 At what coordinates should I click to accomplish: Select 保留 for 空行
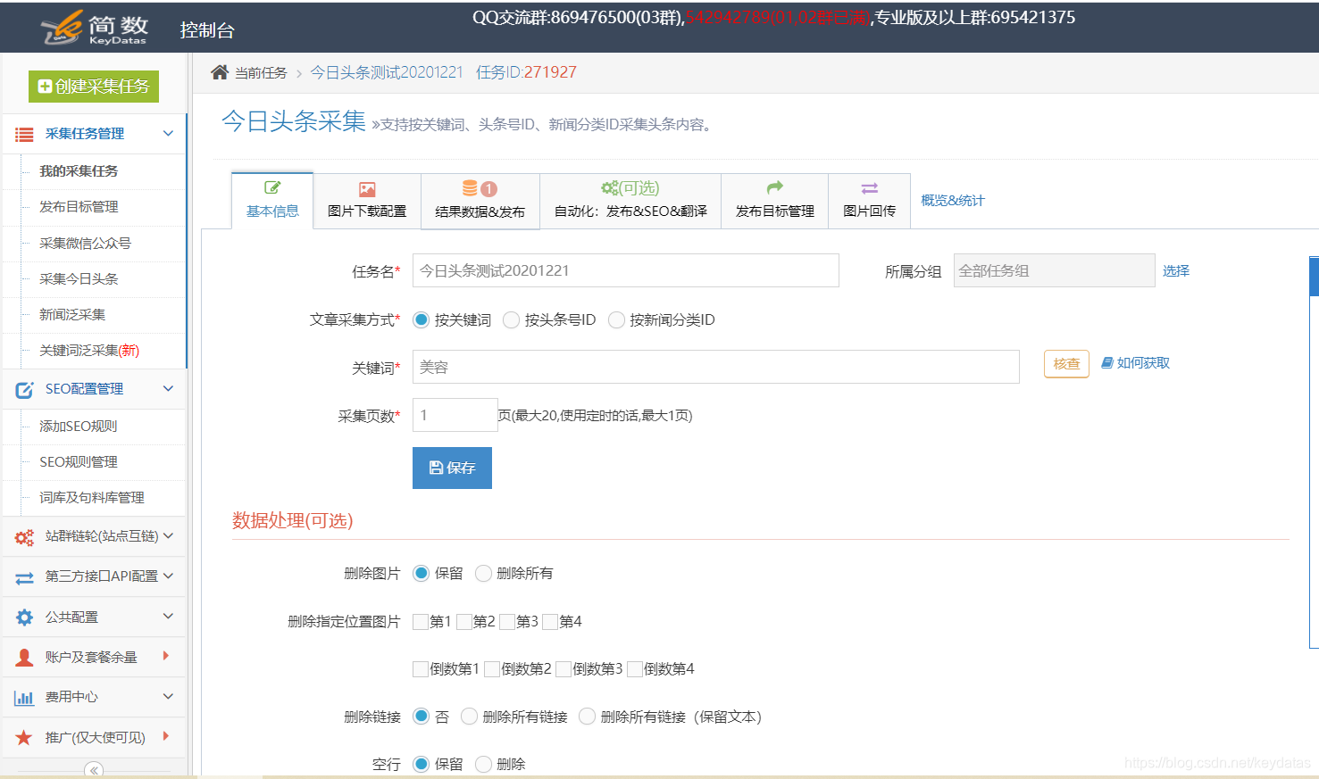pyautogui.click(x=422, y=764)
